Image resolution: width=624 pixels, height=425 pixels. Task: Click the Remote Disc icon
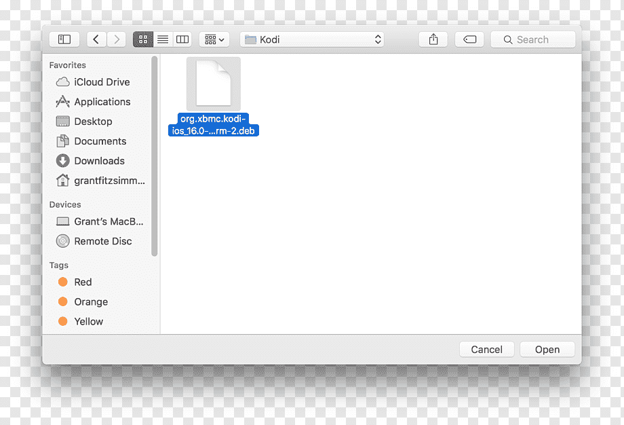(62, 241)
